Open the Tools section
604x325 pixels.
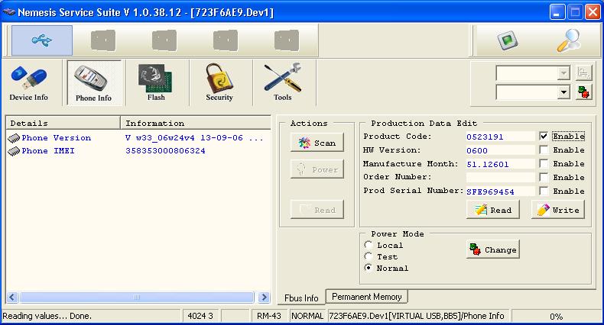[x=282, y=83]
